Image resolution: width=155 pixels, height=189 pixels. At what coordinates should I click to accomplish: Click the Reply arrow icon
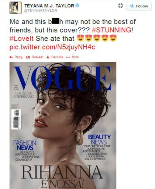pyautogui.click(x=11, y=57)
